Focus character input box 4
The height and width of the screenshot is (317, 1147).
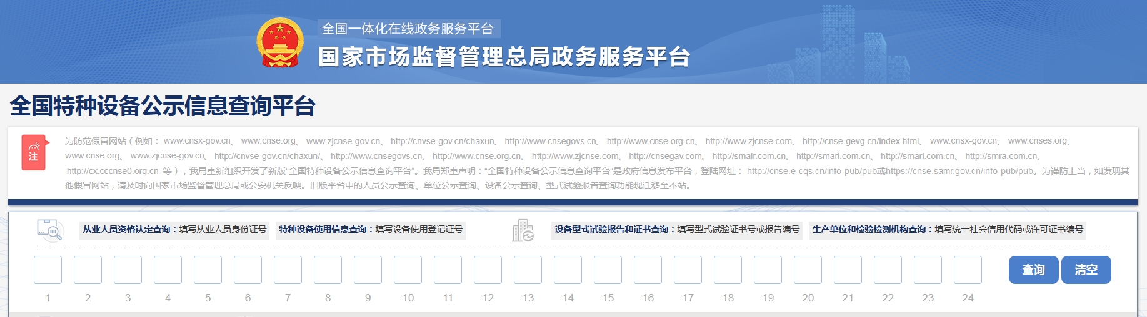click(x=168, y=270)
